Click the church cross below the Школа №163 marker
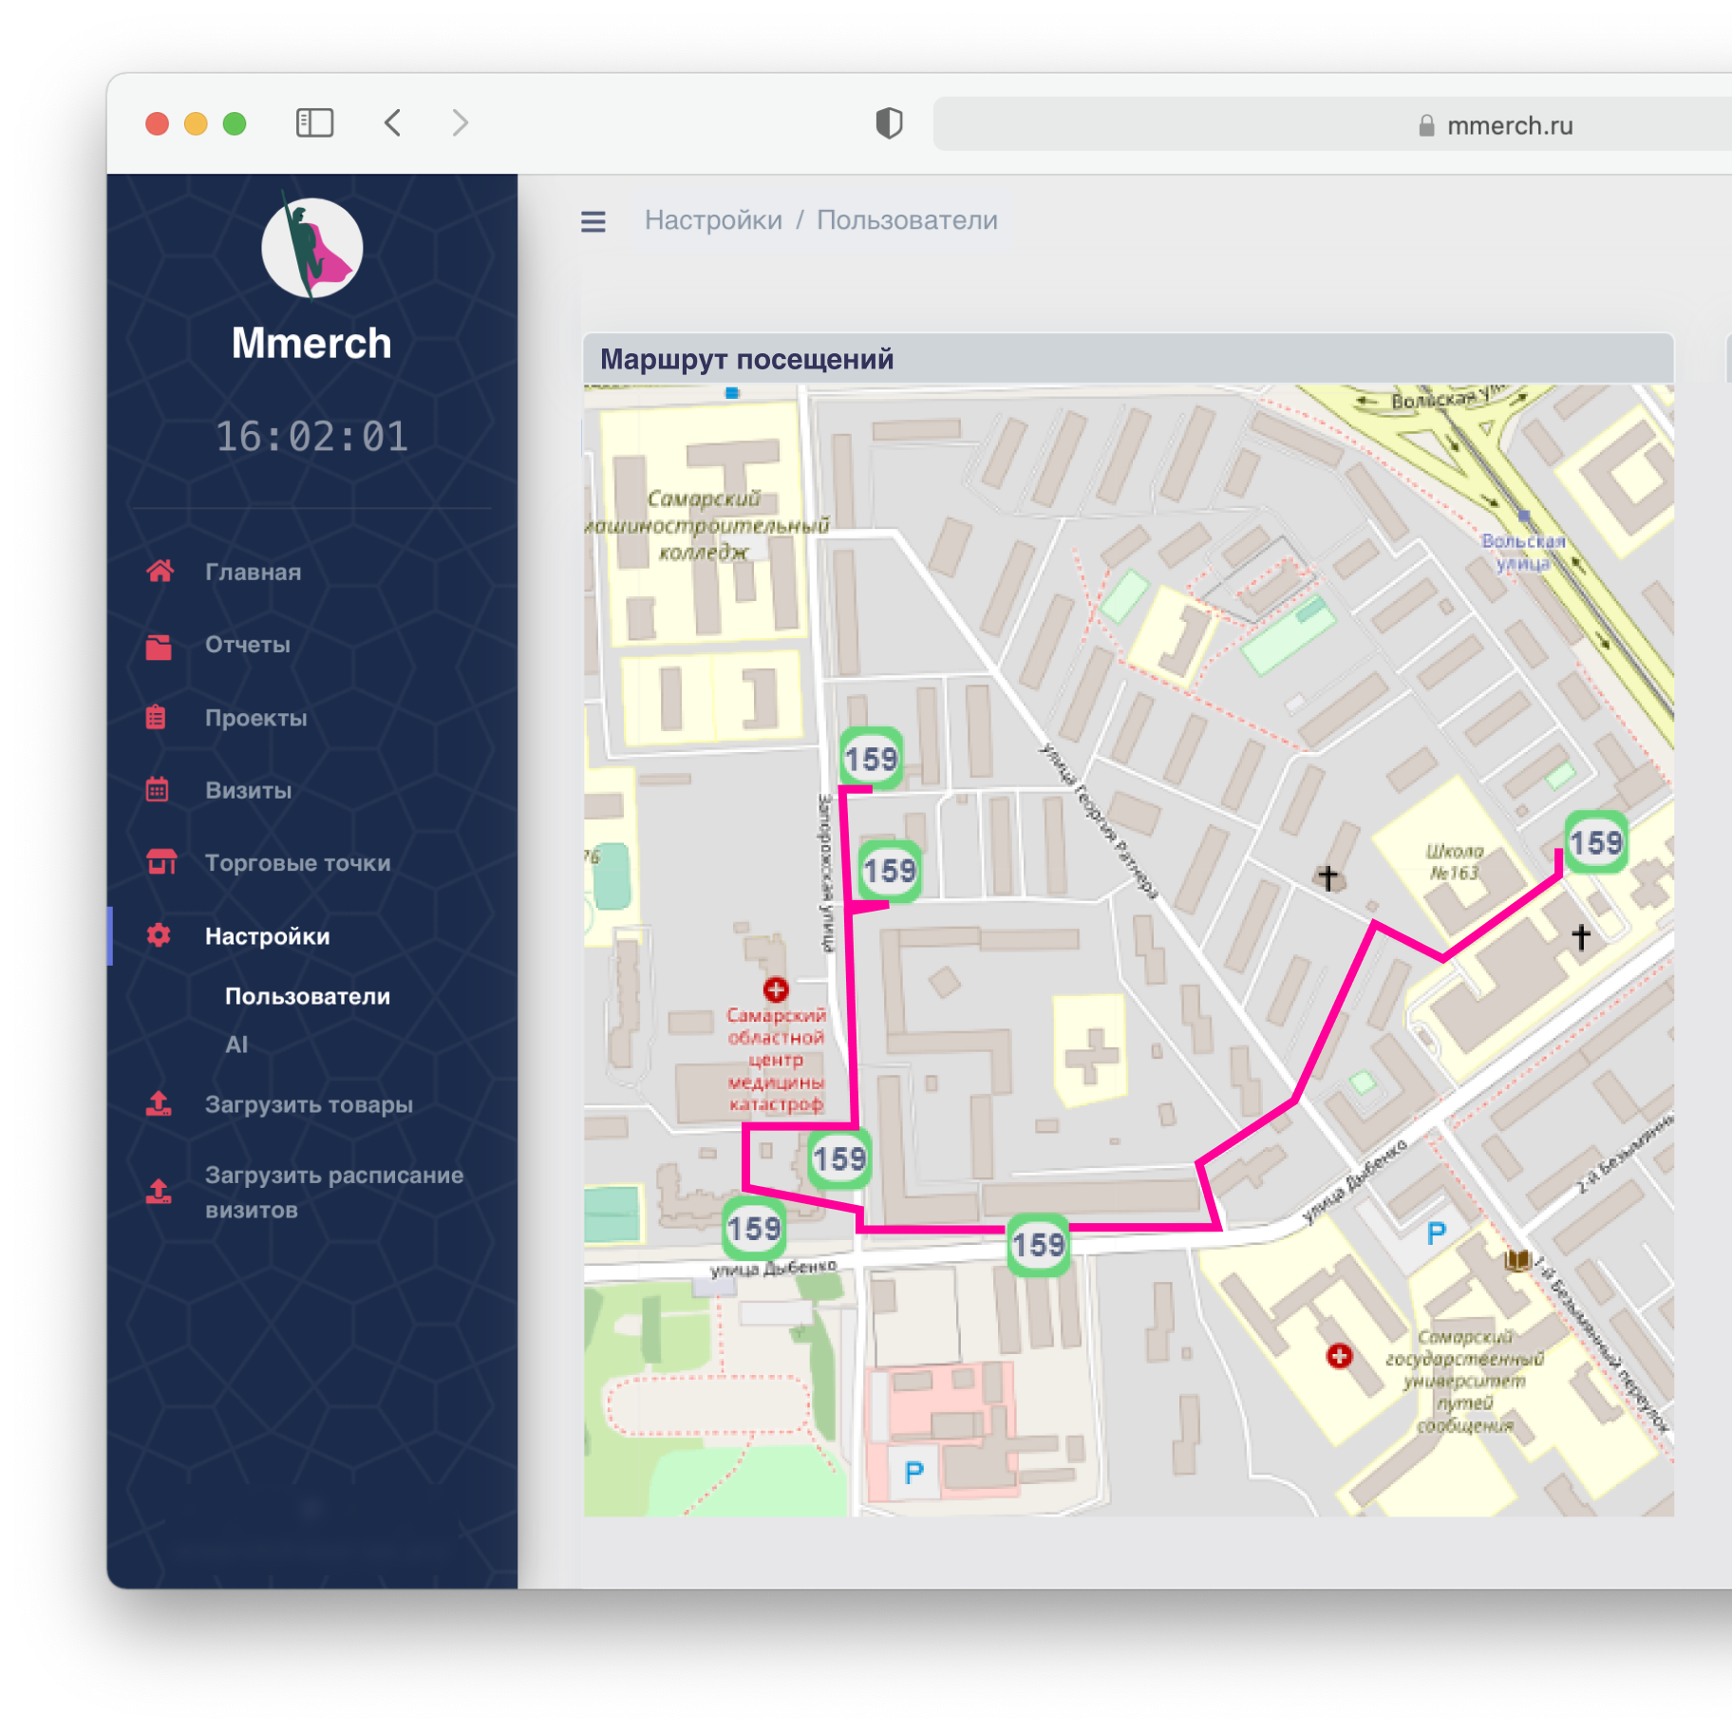1732x1732 pixels. 1581,936
